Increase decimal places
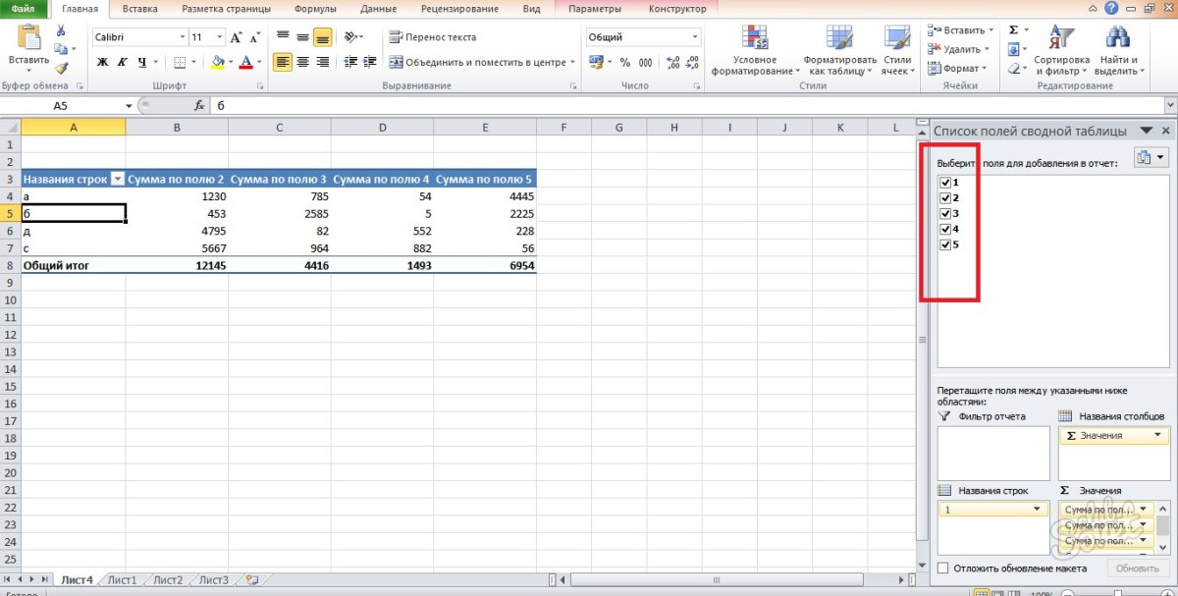 (673, 62)
